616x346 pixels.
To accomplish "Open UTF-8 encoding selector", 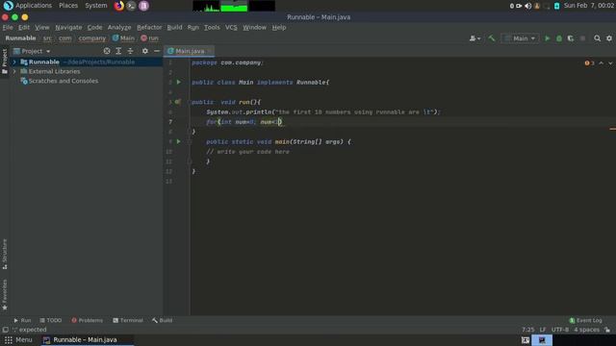I will click(x=559, y=330).
